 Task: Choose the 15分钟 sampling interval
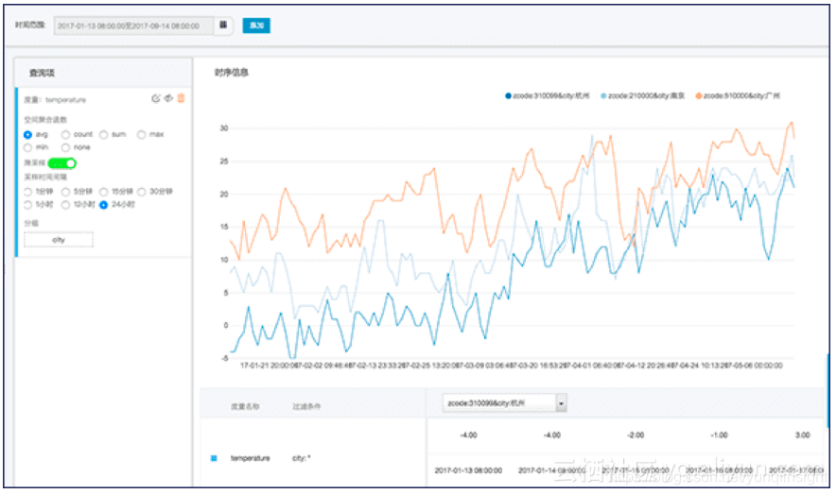[103, 192]
